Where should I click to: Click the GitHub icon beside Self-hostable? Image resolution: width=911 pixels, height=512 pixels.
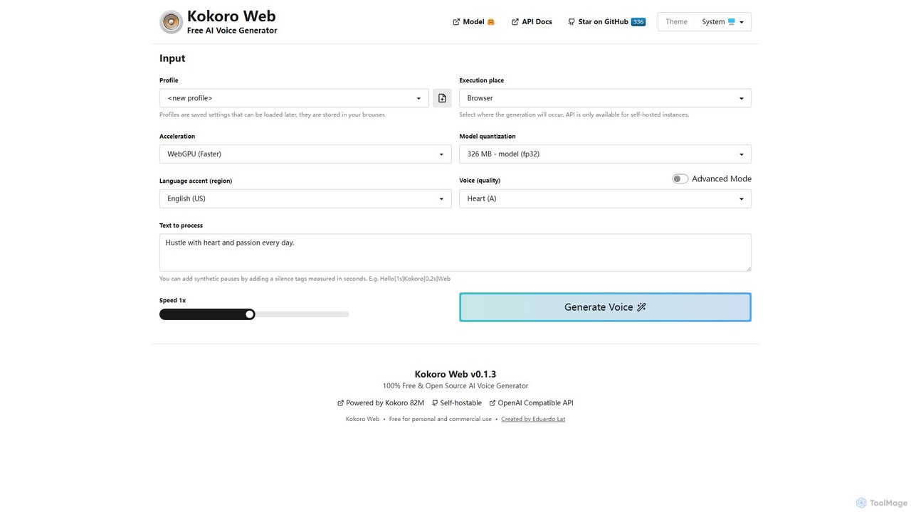435,403
